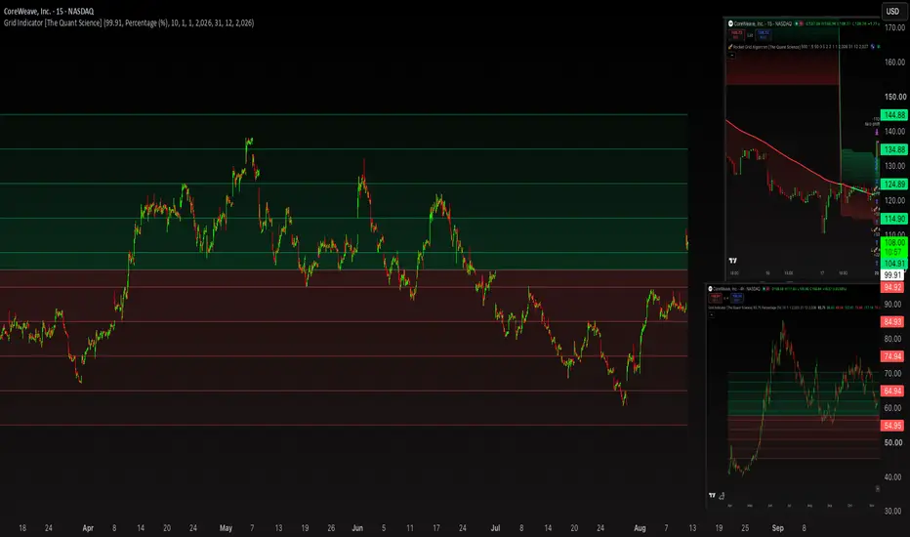Click 160.00 on the price axis
The image size is (910, 537).
895,62
